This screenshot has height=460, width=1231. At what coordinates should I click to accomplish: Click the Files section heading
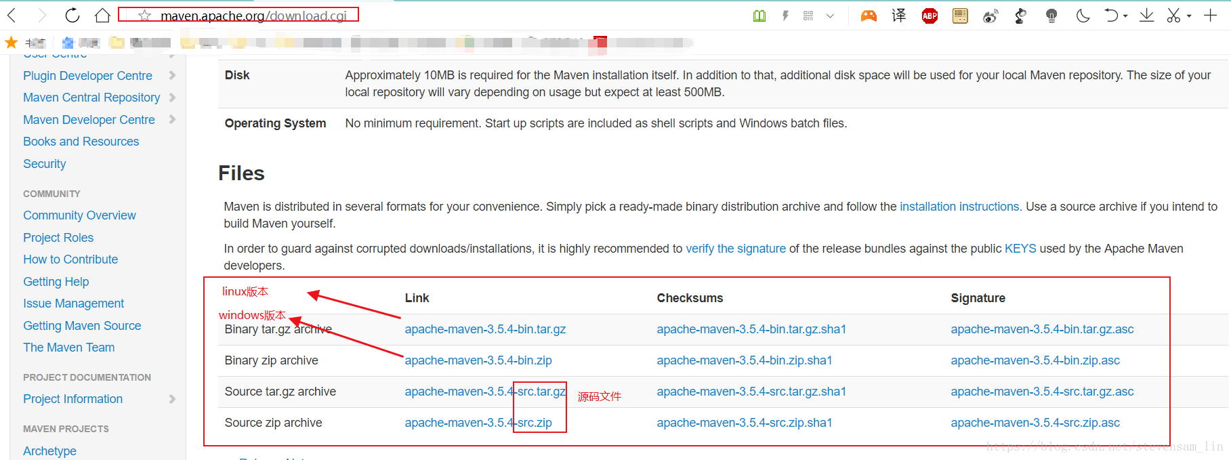tap(241, 173)
